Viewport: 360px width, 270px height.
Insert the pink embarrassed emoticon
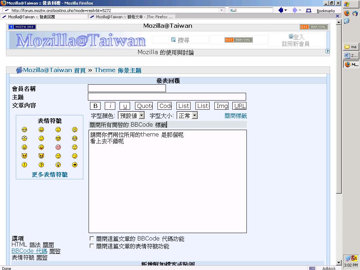point(58,147)
